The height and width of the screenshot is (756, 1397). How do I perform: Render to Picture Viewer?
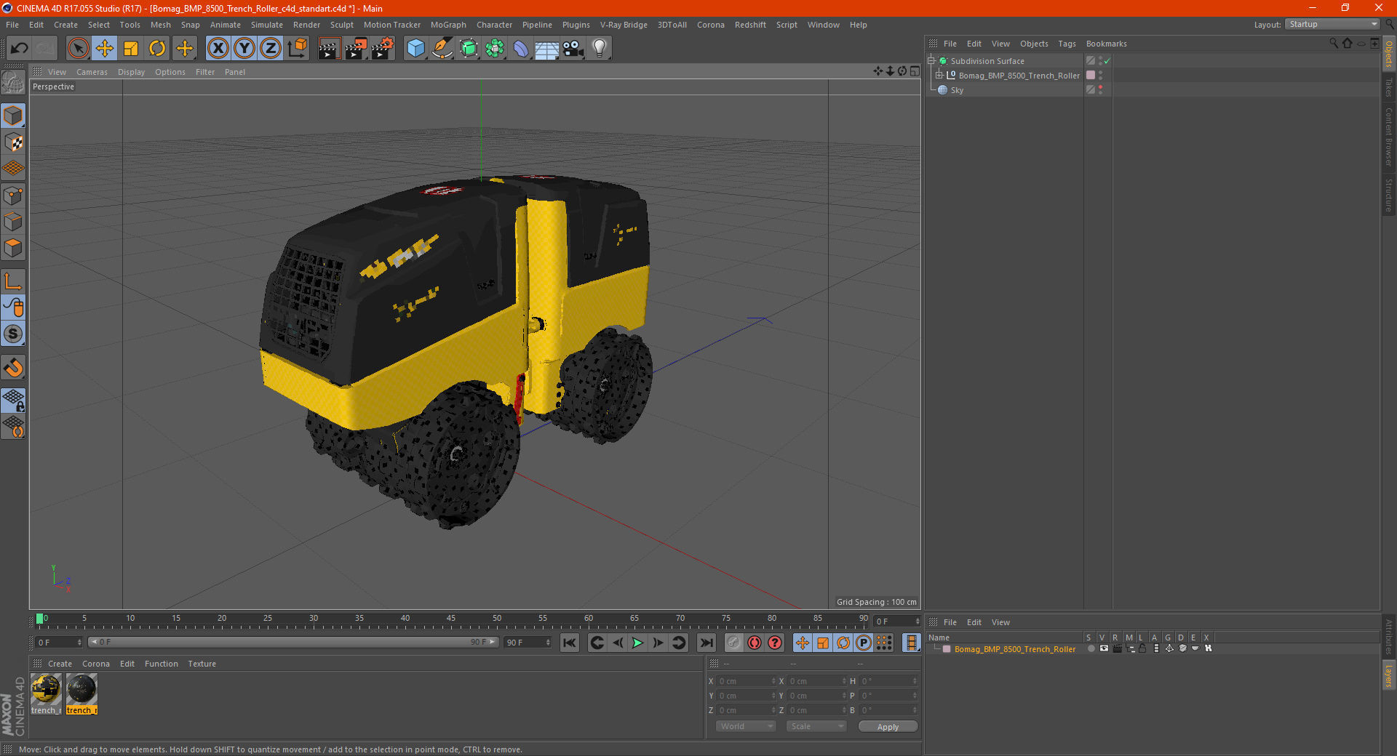[x=356, y=49]
